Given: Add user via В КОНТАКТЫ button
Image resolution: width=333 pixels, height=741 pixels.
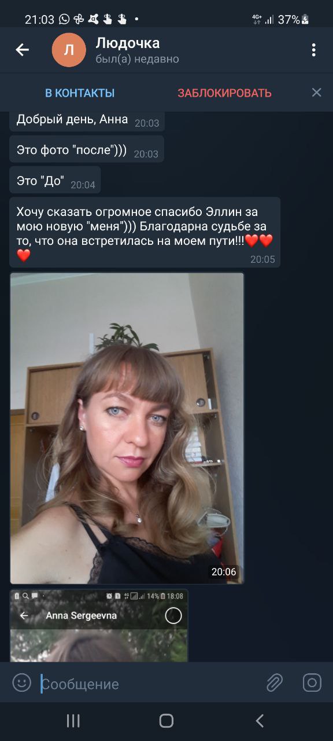Looking at the screenshot, I should click(80, 93).
